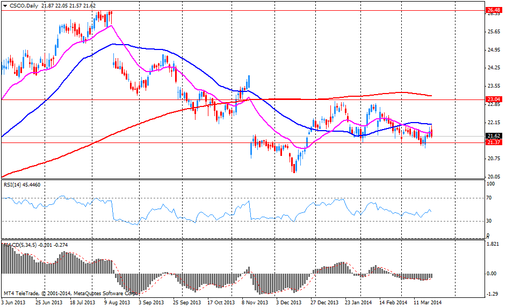This screenshot has width=506, height=307.
Task: Click the 20.75 price axis value
Action: tap(494, 159)
